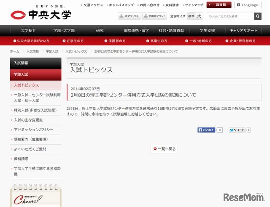The image size is (270, 207).
Task: Select 保護者の方 in red bar
Action: (x=115, y=41)
